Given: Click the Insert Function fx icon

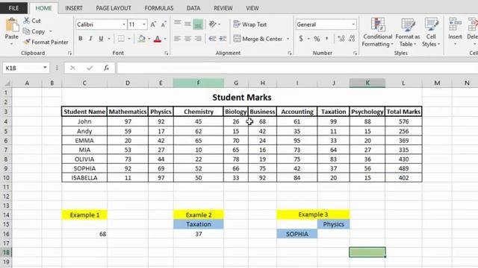Looking at the screenshot, I should click(x=106, y=68).
